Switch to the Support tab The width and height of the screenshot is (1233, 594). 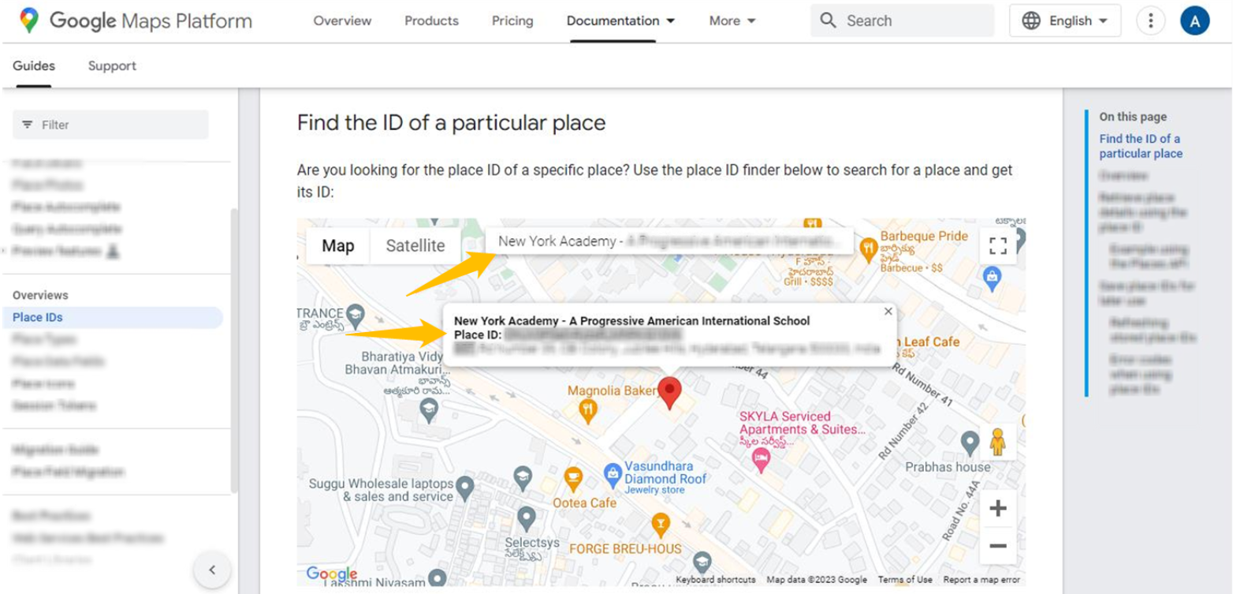tap(112, 66)
